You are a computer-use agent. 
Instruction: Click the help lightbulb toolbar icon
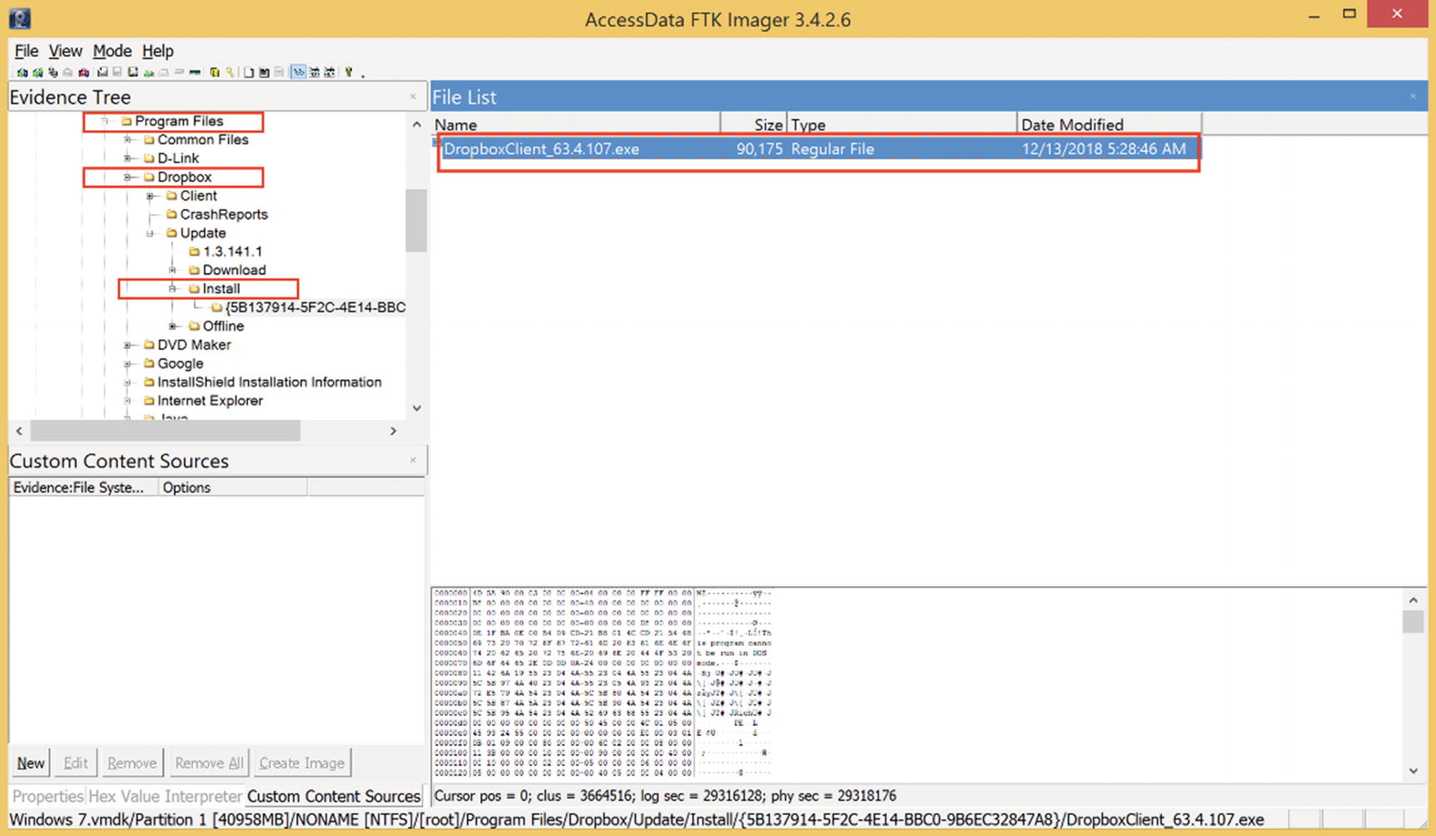click(x=349, y=72)
